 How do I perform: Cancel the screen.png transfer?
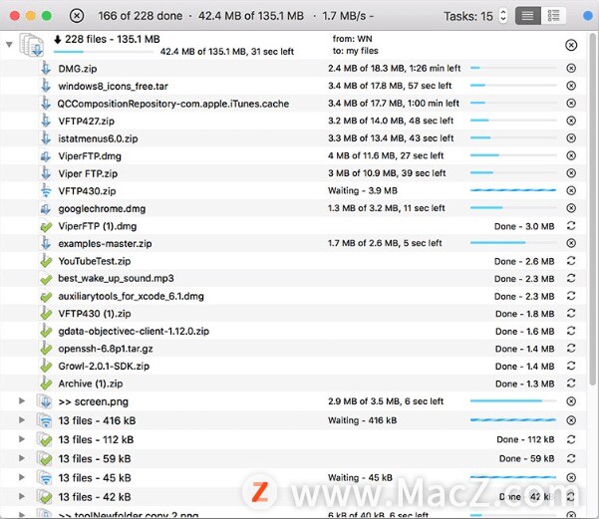pyautogui.click(x=571, y=401)
